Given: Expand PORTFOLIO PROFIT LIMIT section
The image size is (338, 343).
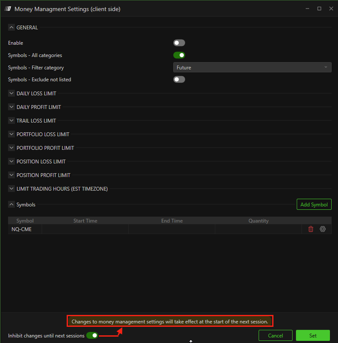Looking at the screenshot, I should point(11,148).
